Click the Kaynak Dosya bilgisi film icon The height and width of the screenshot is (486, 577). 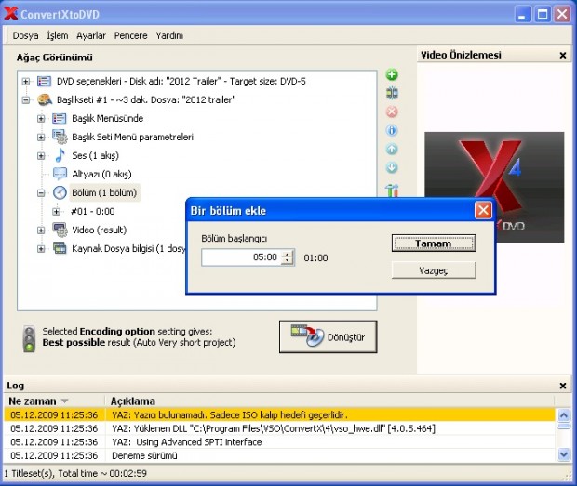pyautogui.click(x=60, y=248)
